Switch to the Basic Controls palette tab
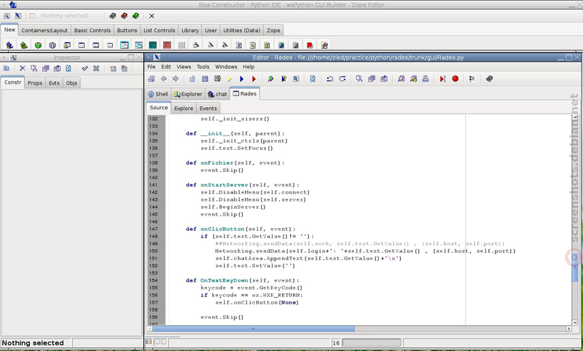Screen dimensions: 583x351 [93, 31]
